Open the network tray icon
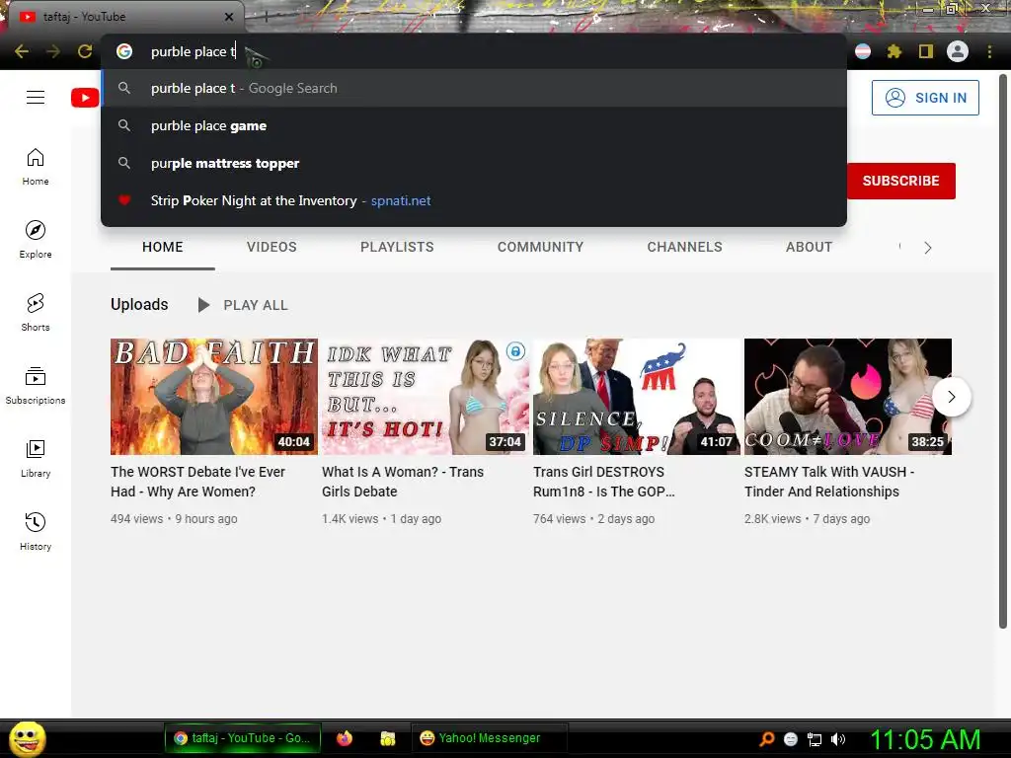 pos(815,739)
